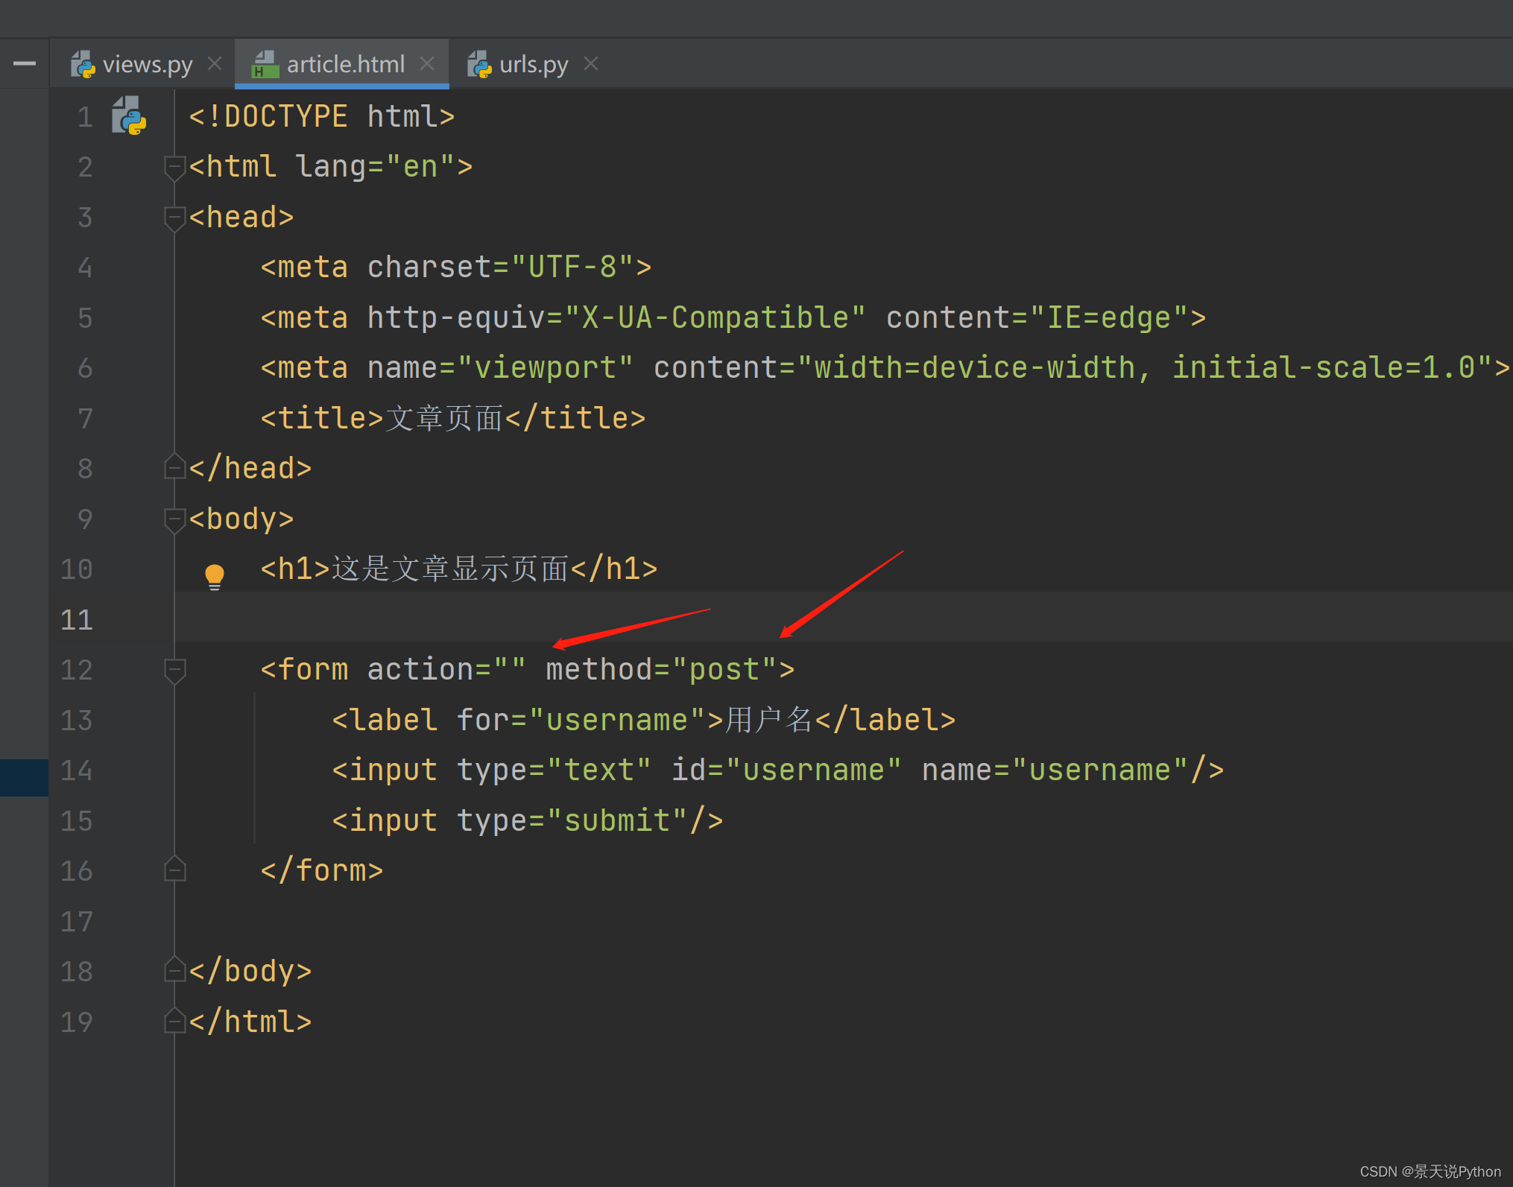Fold the closing head marker on line 8

pos(174,467)
